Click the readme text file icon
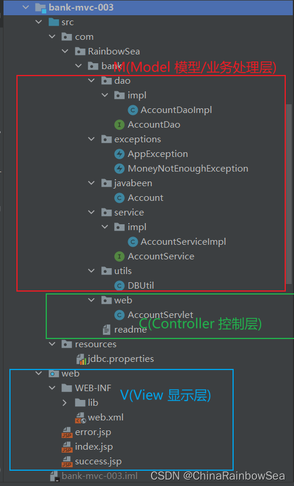Screen dimensions: 294x486 click(x=107, y=330)
